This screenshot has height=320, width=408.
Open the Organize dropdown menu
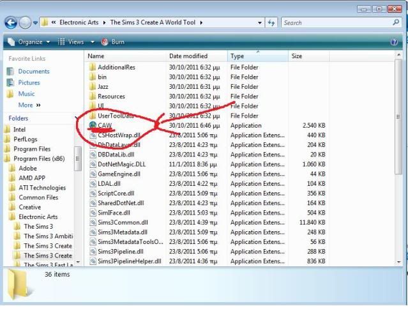tap(30, 42)
